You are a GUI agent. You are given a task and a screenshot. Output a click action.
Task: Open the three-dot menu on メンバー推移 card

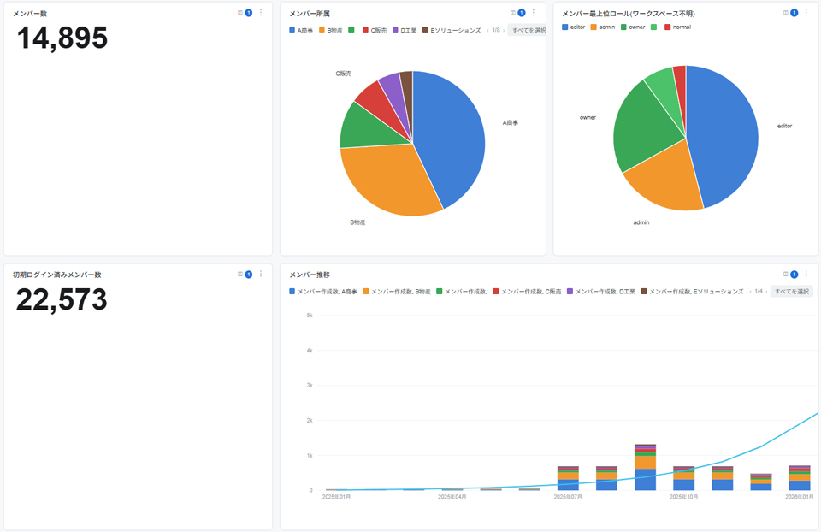coord(806,274)
